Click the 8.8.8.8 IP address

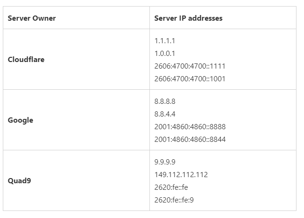[165, 101]
